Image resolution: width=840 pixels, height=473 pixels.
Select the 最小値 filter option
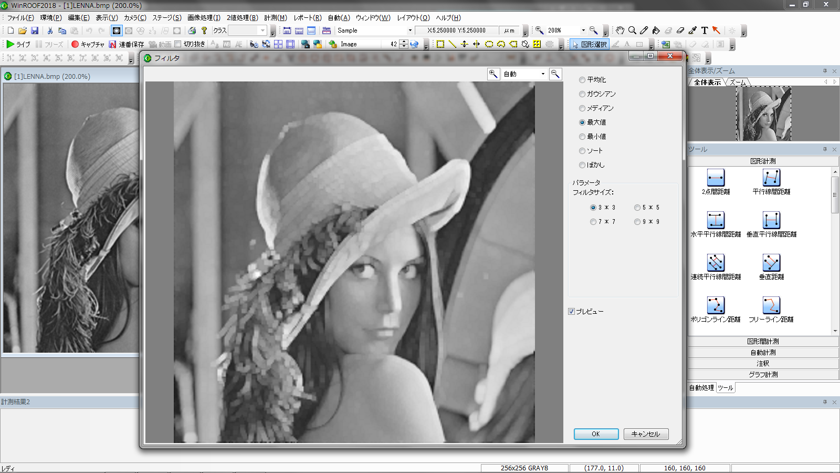592,137
